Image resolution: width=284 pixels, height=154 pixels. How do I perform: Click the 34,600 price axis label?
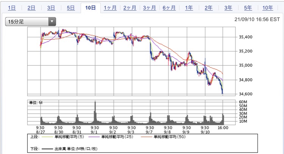click(246, 94)
